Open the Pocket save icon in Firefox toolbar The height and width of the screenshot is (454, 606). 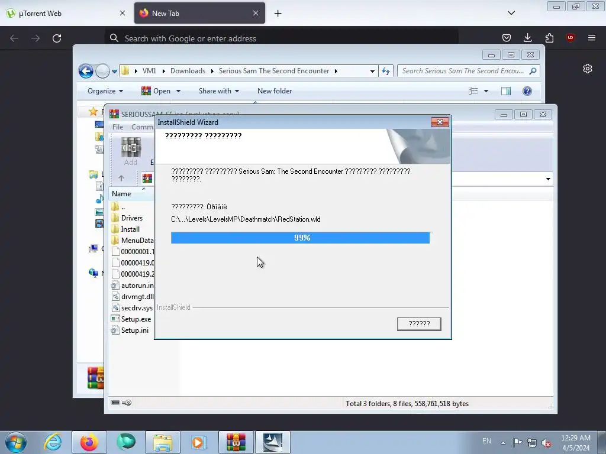(507, 38)
